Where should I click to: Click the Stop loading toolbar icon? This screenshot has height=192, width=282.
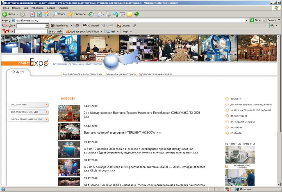(x=33, y=14)
